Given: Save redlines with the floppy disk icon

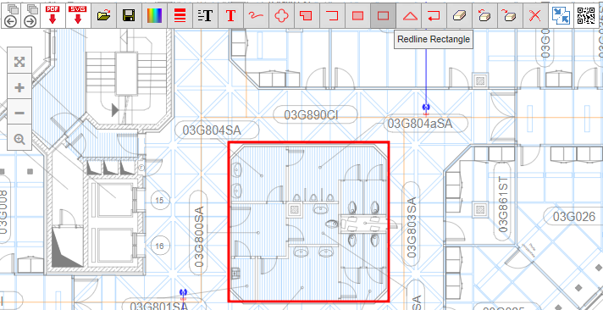Looking at the screenshot, I should click(129, 15).
